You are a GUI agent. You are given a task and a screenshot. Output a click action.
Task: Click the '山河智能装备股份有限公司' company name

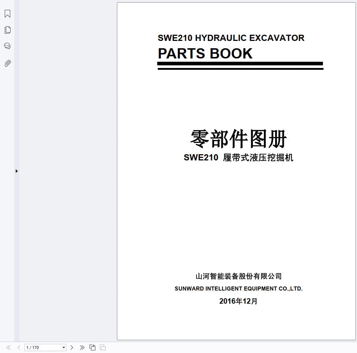(x=239, y=276)
